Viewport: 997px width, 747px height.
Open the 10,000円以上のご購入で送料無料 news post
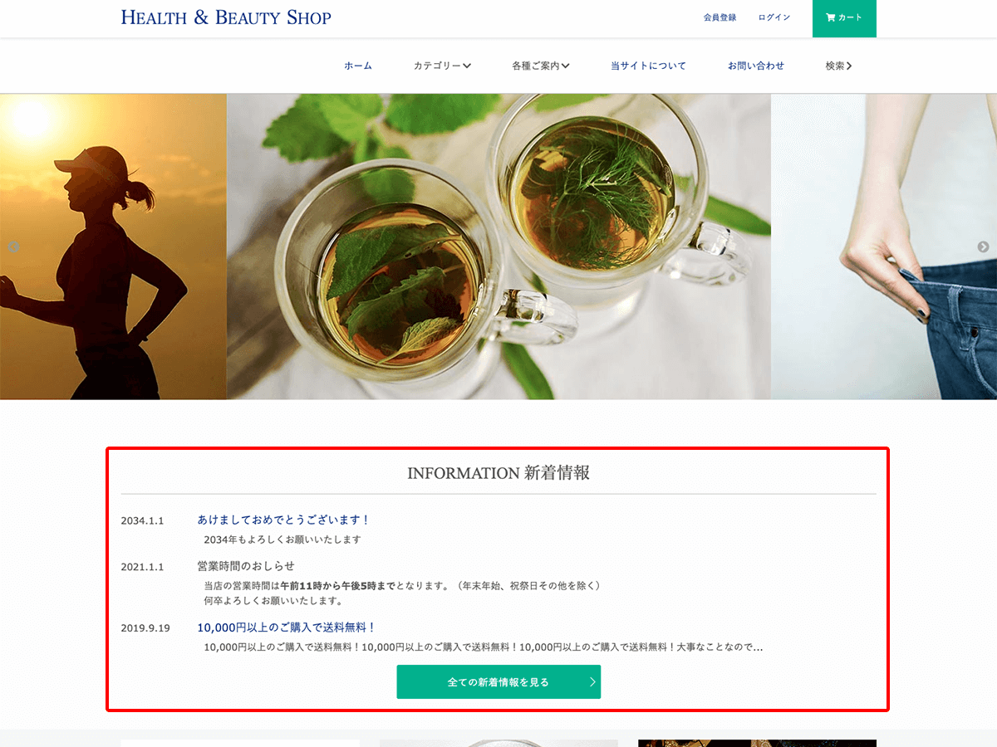pos(287,627)
